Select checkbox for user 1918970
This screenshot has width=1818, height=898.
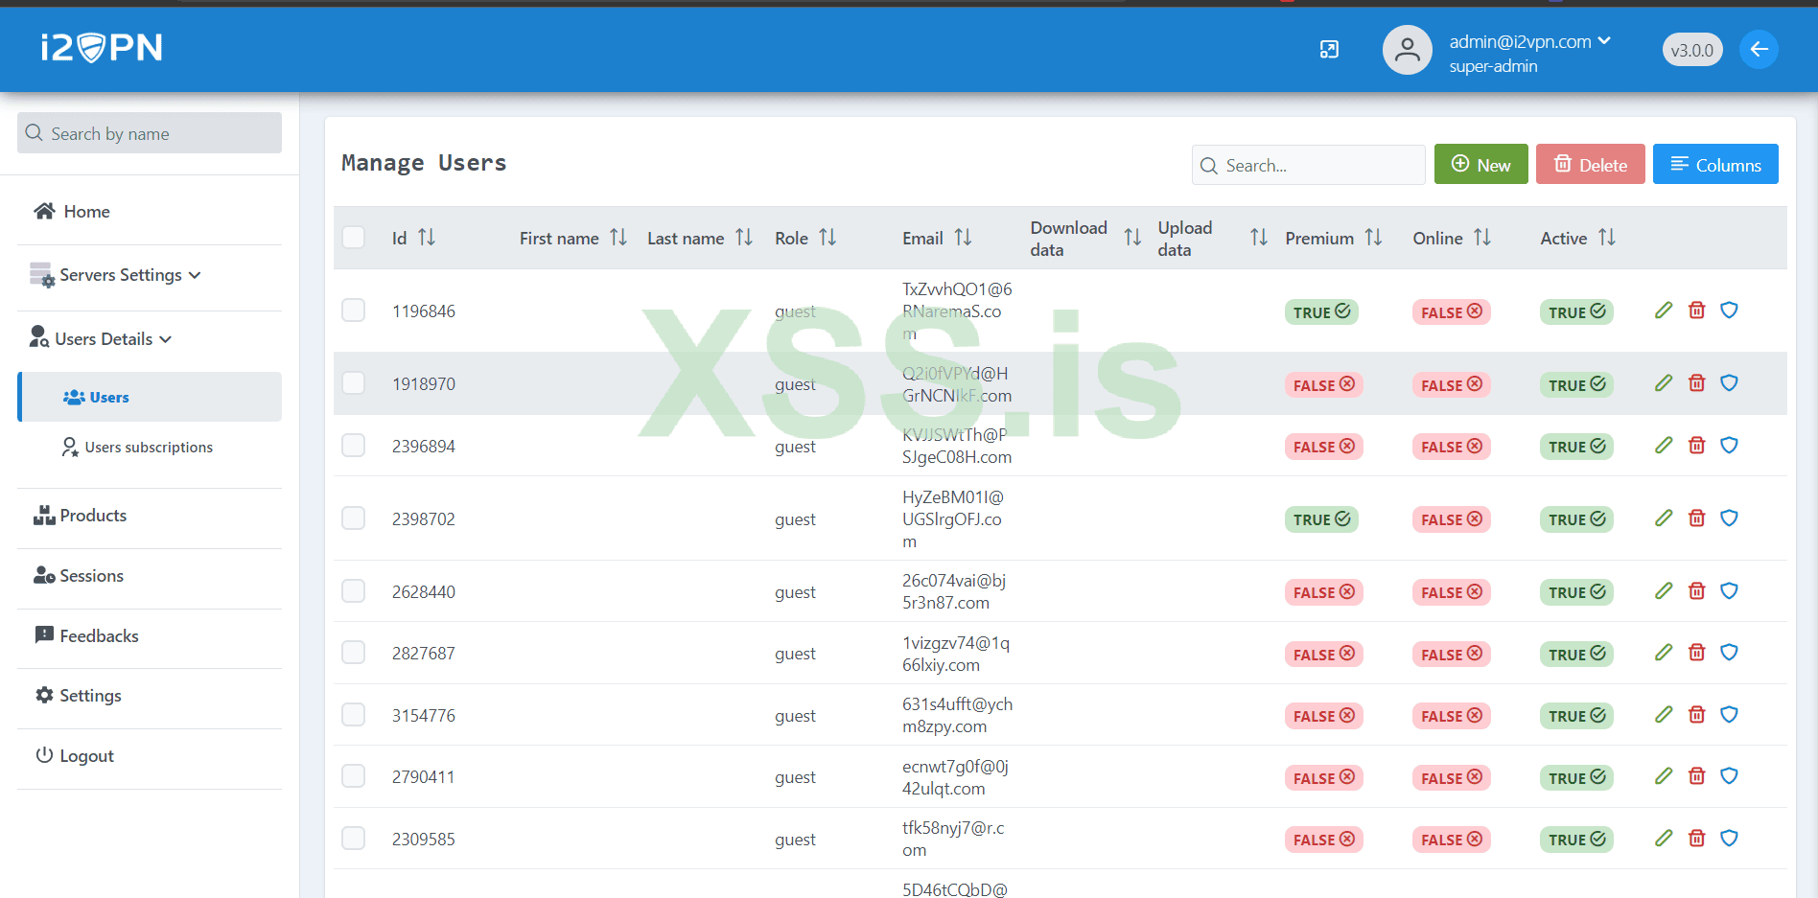(x=354, y=383)
